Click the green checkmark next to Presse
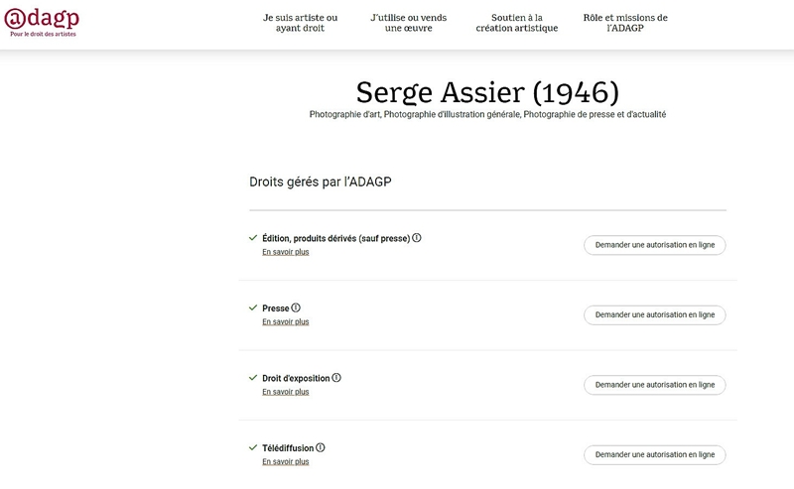 pos(253,307)
